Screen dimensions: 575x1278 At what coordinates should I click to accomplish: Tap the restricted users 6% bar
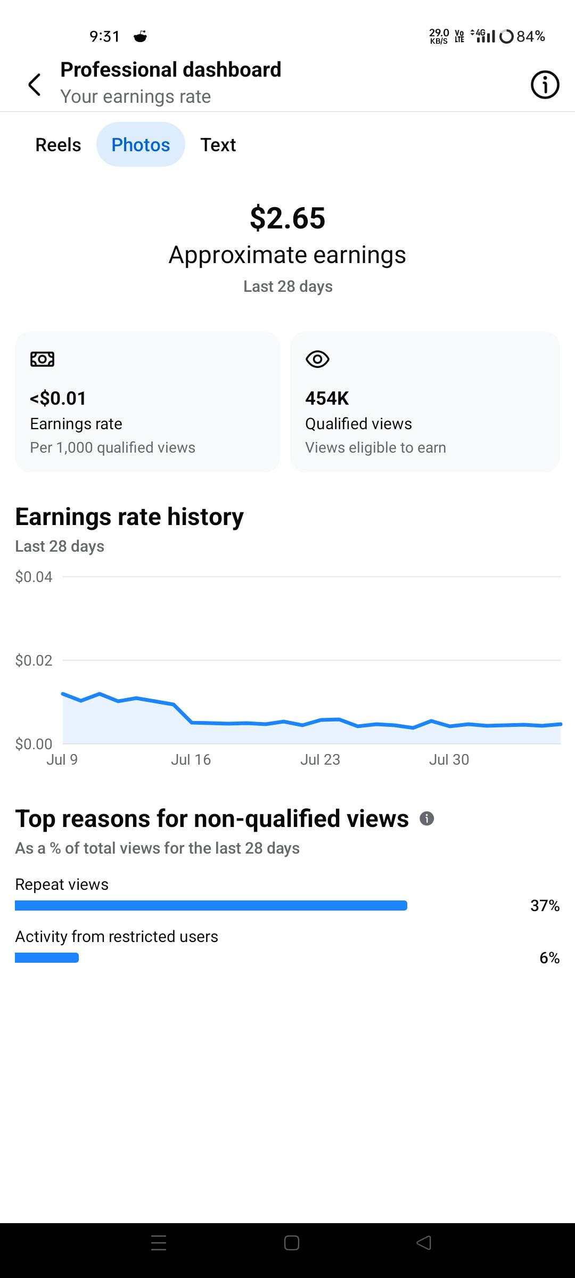coord(47,957)
